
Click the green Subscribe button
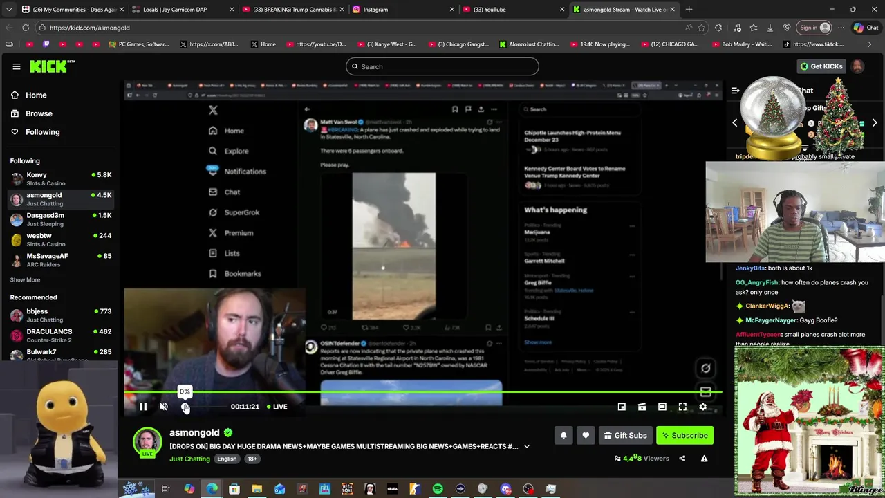click(684, 436)
